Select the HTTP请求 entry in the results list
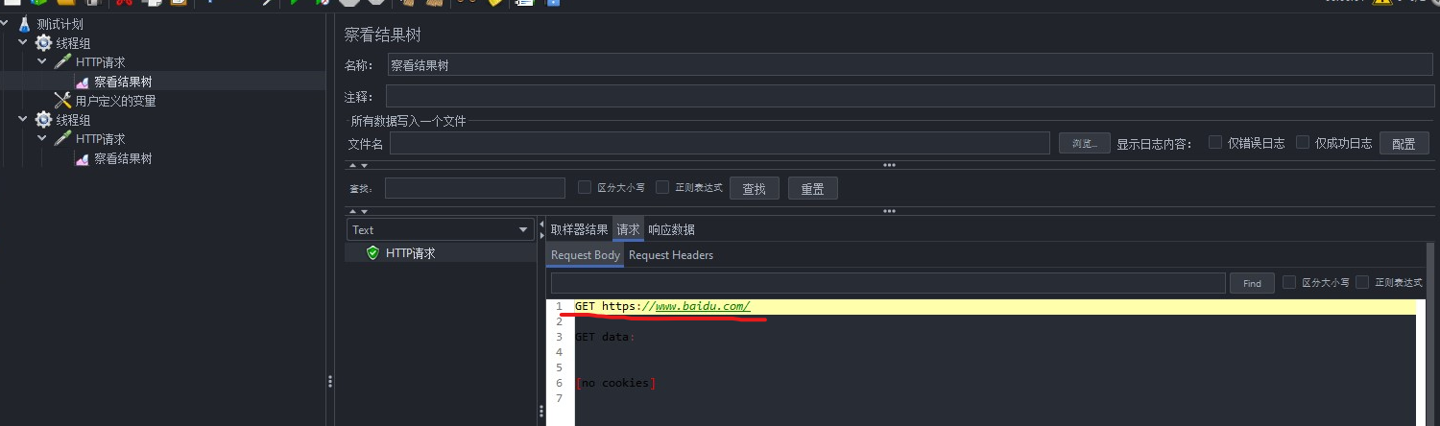The image size is (1440, 426). click(411, 253)
